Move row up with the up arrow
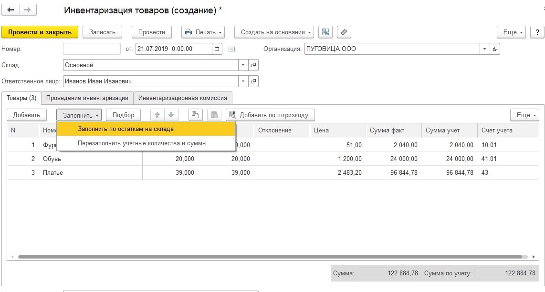This screenshot has width=545, height=292. coord(157,115)
